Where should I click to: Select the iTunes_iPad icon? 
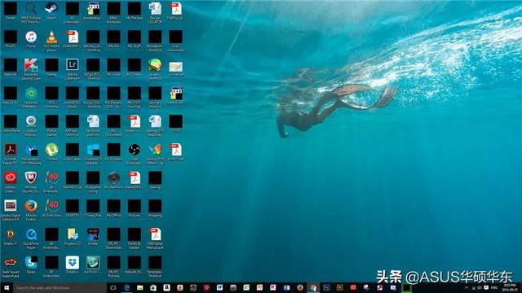(x=93, y=206)
